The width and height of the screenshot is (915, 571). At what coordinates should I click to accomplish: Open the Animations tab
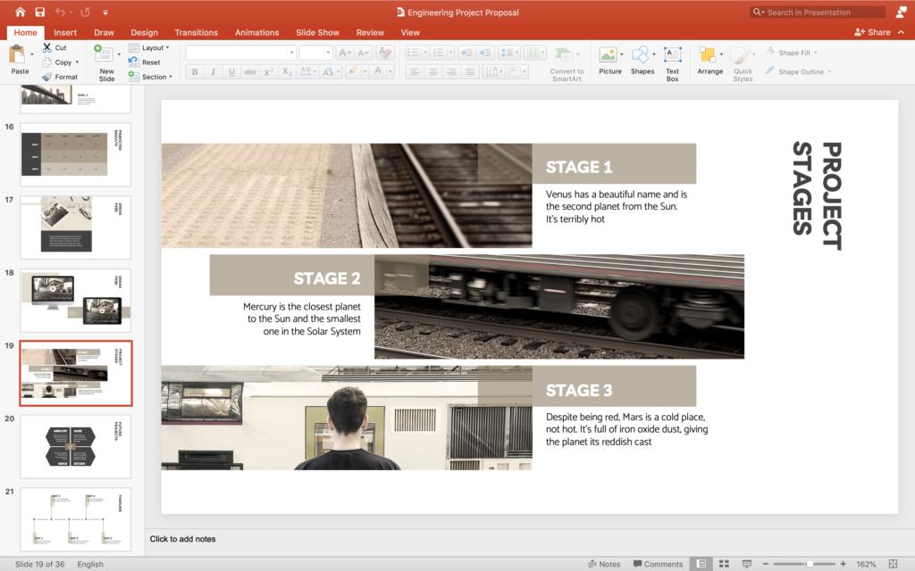[256, 33]
